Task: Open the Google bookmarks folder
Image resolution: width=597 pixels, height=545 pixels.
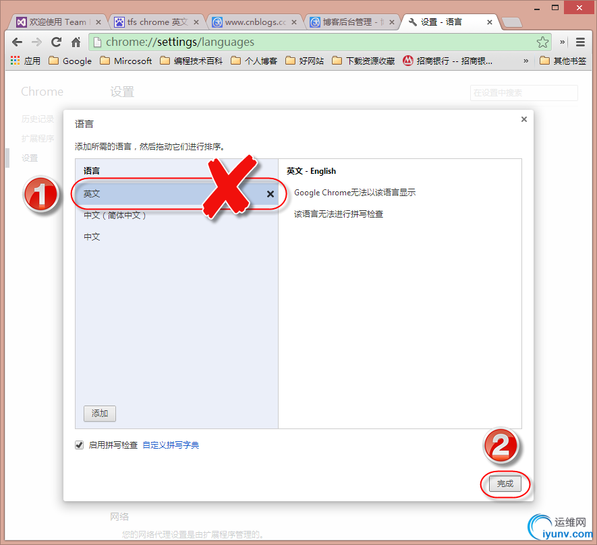Action: [x=70, y=61]
